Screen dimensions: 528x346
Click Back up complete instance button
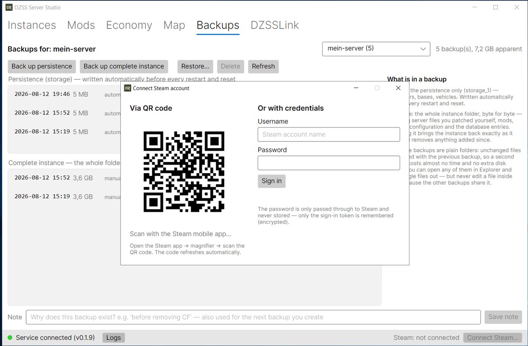pyautogui.click(x=124, y=66)
